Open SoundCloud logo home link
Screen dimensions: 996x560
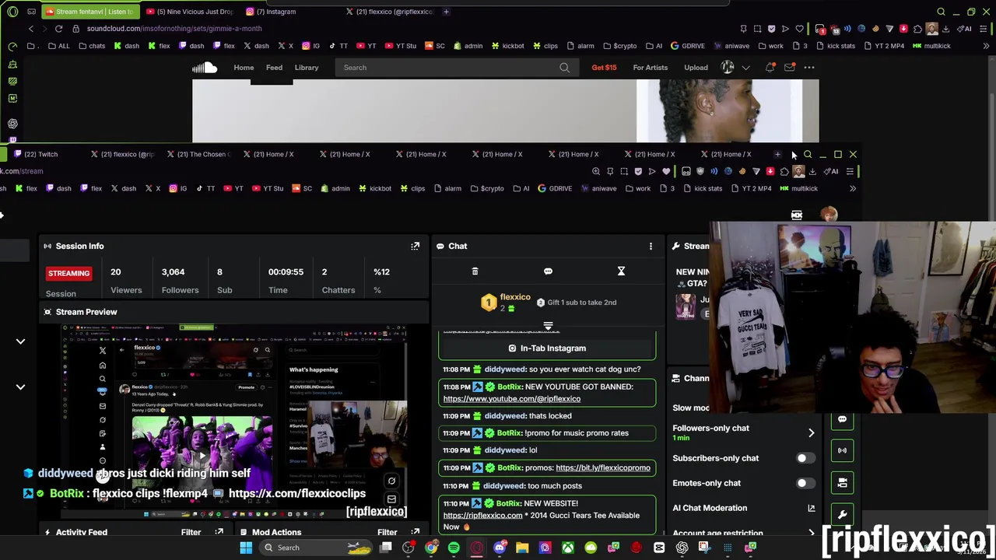[x=205, y=68]
